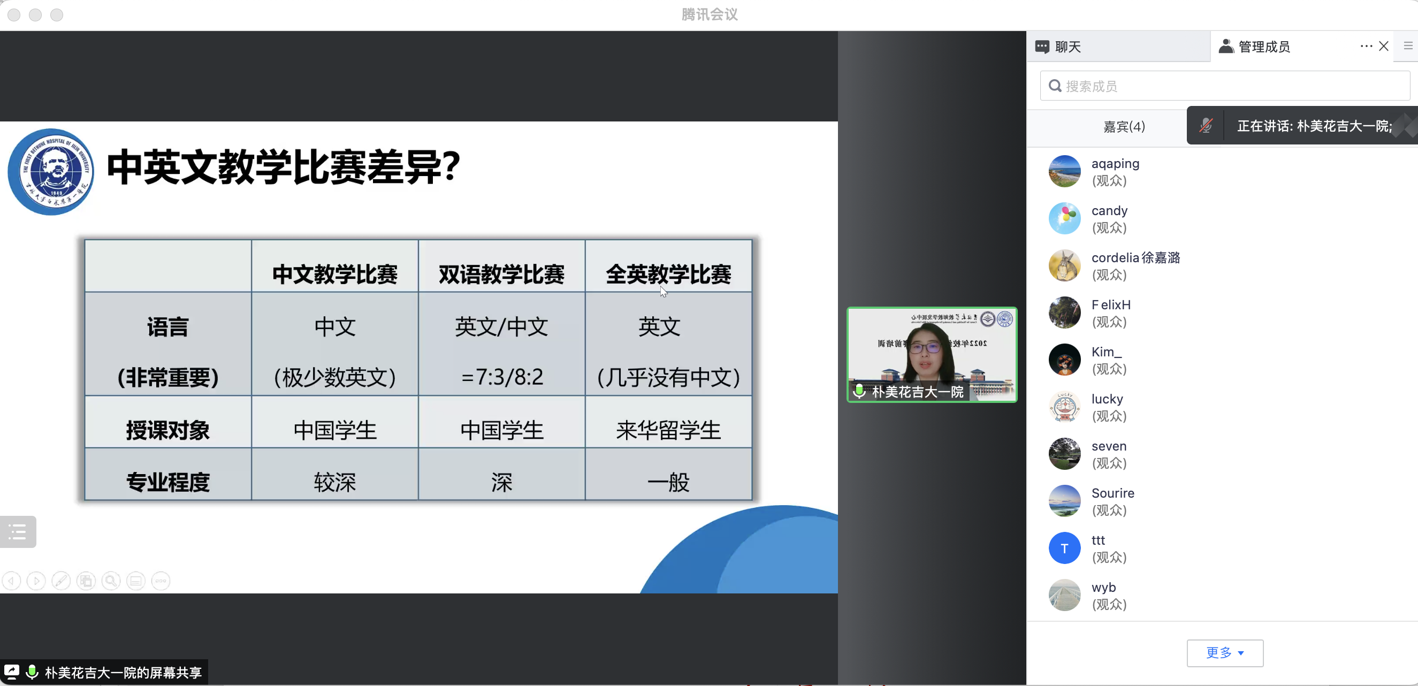Click the macOS red close window button

click(x=14, y=15)
